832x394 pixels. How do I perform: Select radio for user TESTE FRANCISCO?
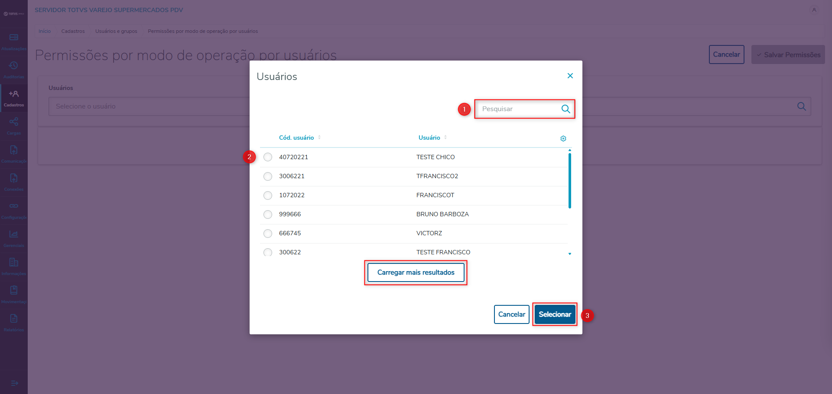pos(268,252)
